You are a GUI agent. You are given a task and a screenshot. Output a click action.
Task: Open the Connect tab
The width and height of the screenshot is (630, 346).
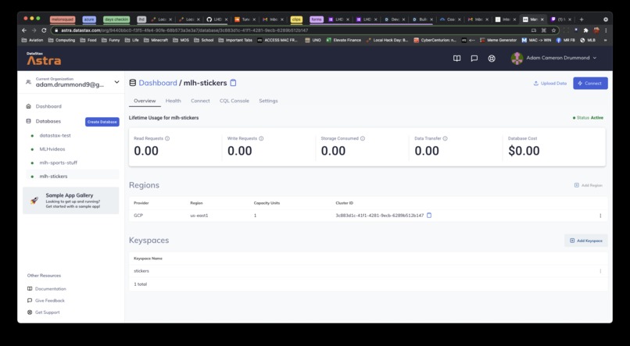[200, 101]
